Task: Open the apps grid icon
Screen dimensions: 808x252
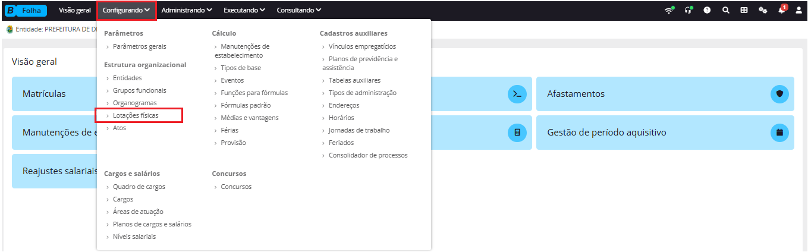Action: pyautogui.click(x=744, y=10)
